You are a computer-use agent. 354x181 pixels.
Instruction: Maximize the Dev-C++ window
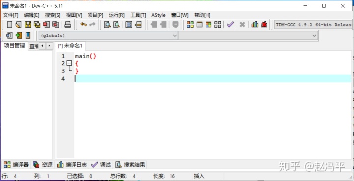[x=324, y=6]
